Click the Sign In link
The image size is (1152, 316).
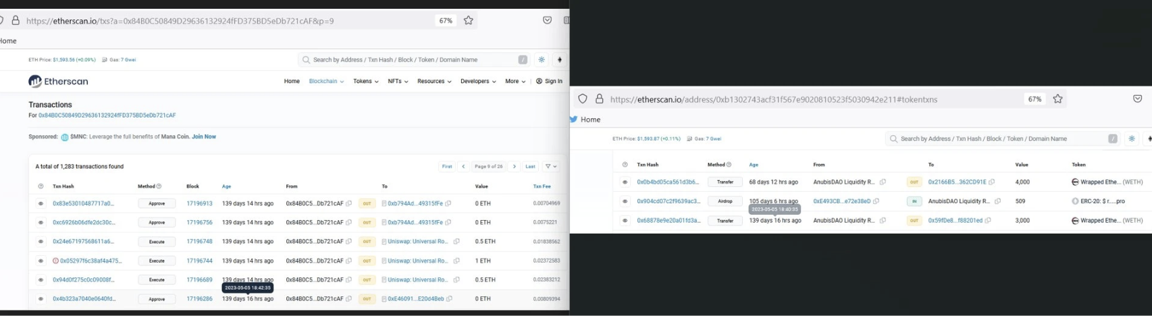[x=549, y=82]
